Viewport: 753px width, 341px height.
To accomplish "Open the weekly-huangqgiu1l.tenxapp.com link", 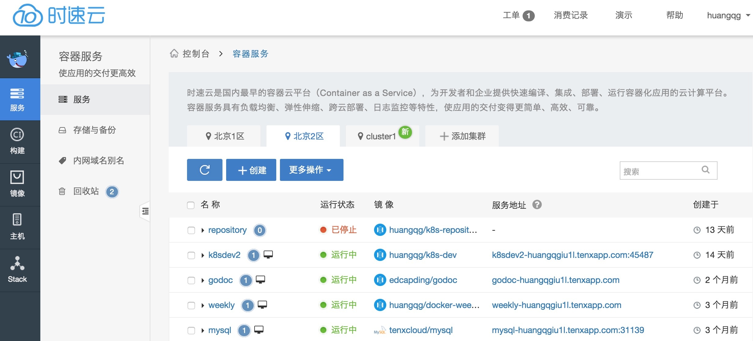I will click(x=556, y=305).
